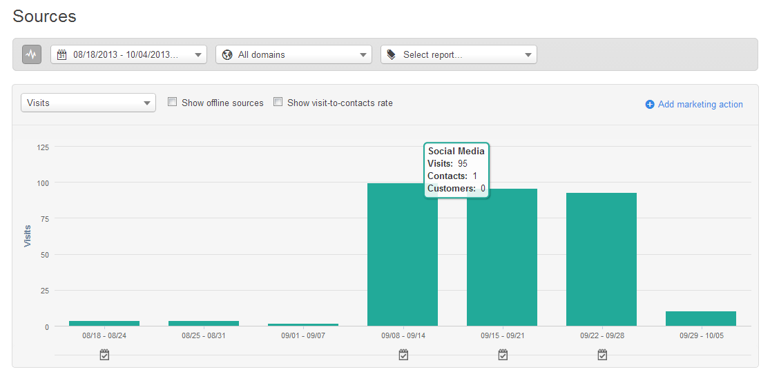Open the 08/18/2013 - 10/04/2013 date range dropdown
The image size is (770, 374).
pyautogui.click(x=128, y=54)
